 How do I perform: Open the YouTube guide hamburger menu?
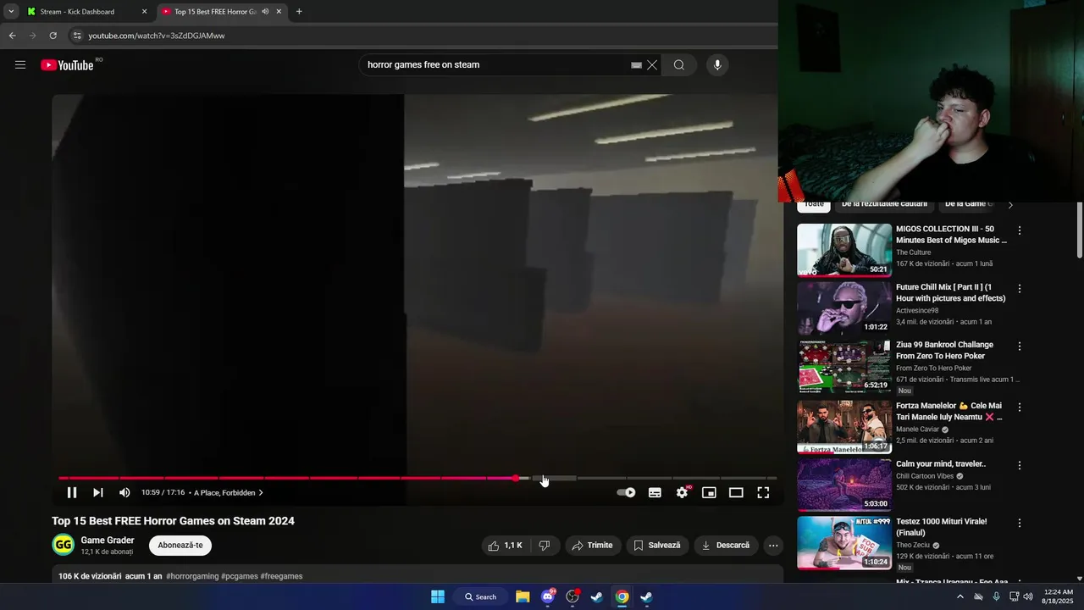[20, 64]
